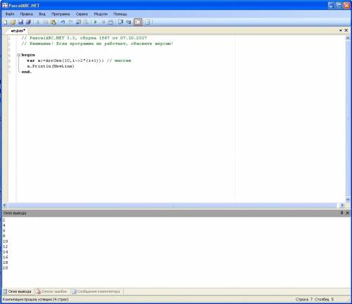The width and height of the screenshot is (352, 304).
Task: Open the Программа menu
Action: point(61,14)
